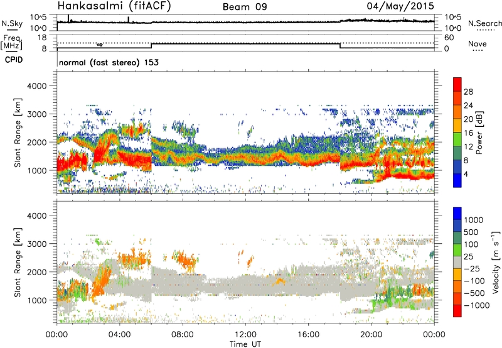Click the '4000' tick on the power panel
502x348 pixels.
(x=36, y=86)
